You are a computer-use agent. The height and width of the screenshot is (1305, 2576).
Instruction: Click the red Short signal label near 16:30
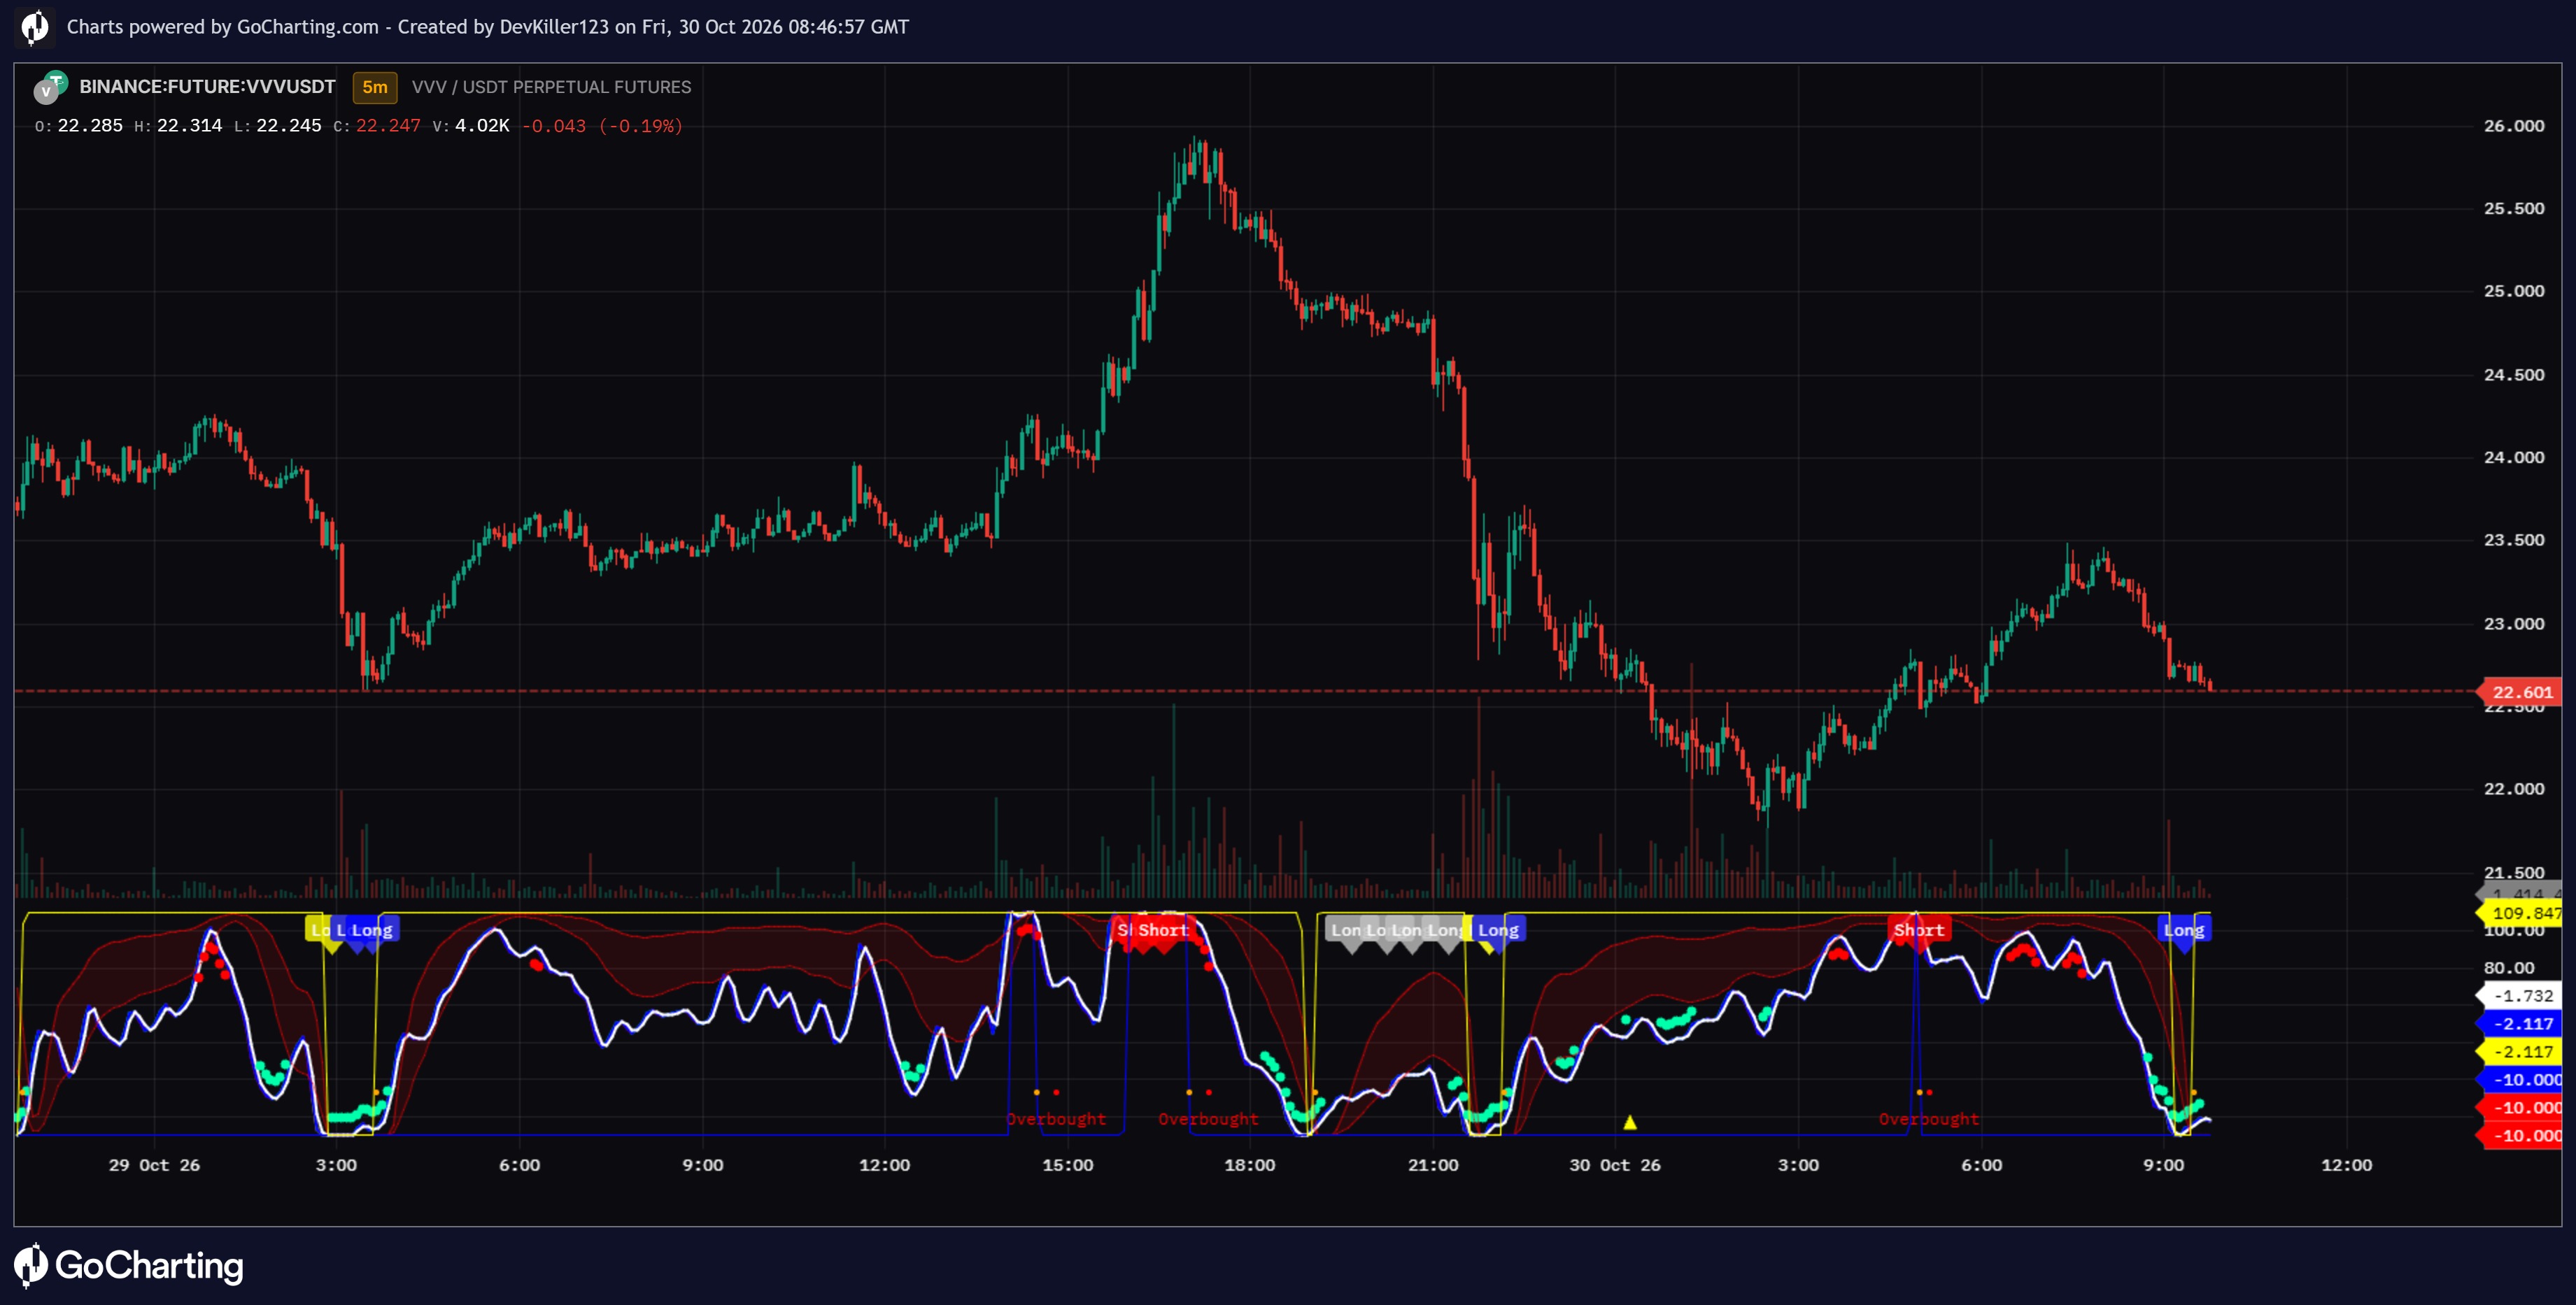pyautogui.click(x=1163, y=930)
